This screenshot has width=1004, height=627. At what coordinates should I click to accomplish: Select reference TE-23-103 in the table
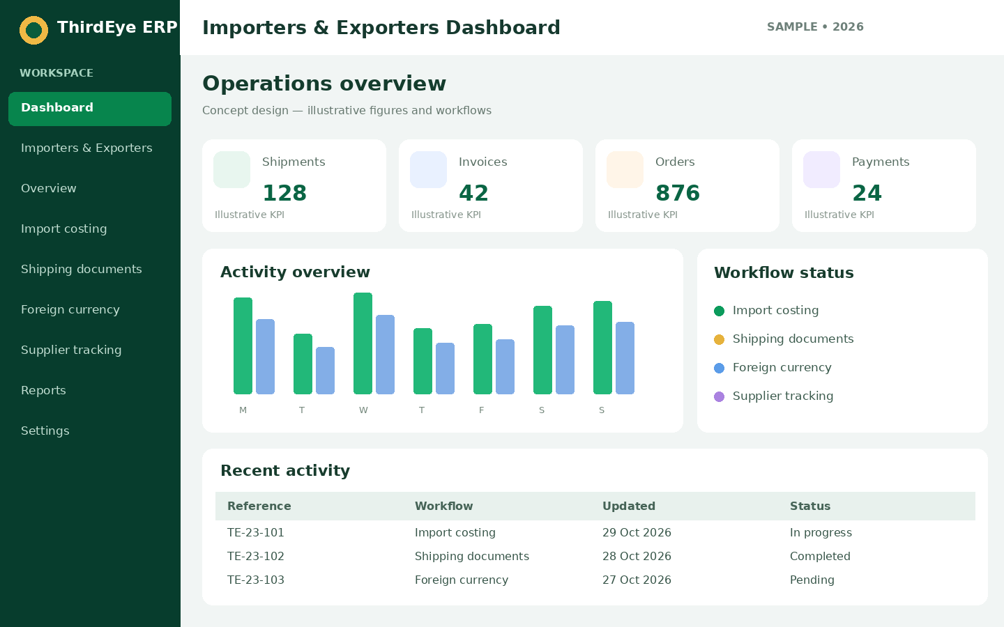click(256, 580)
